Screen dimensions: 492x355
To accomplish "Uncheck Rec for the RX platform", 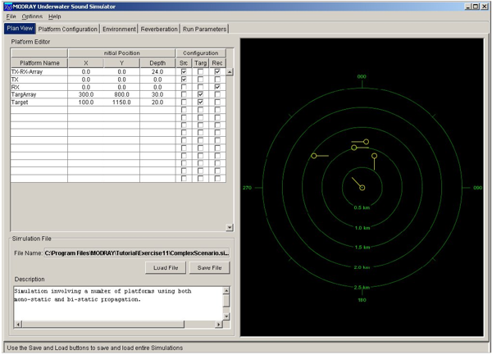I will [x=217, y=87].
